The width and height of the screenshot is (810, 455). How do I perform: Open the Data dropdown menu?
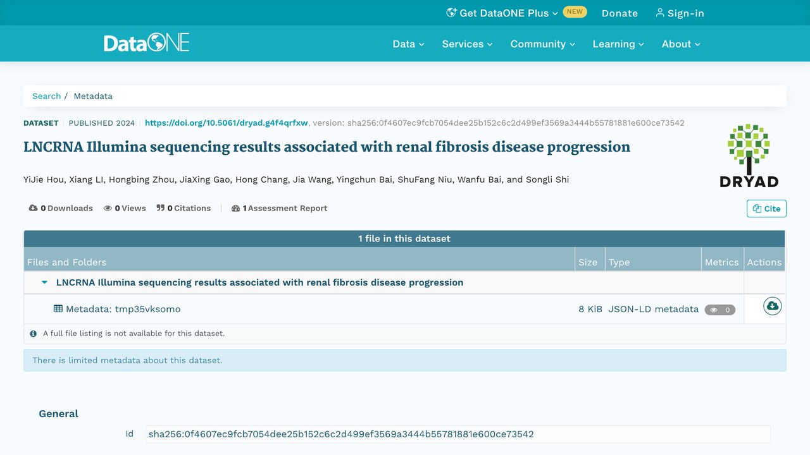point(408,44)
